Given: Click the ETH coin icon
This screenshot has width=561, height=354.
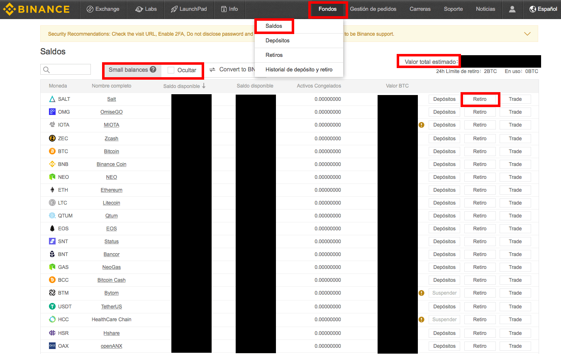Looking at the screenshot, I should point(52,190).
